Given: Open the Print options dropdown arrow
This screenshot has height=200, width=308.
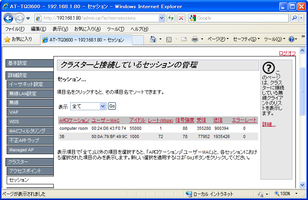Looking at the screenshot, I should pyautogui.click(x=202, y=39).
